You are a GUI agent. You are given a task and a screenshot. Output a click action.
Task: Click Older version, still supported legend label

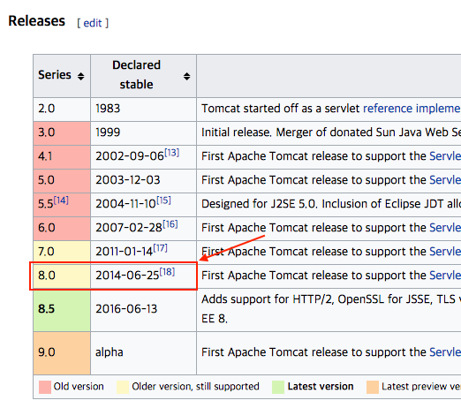(x=195, y=387)
